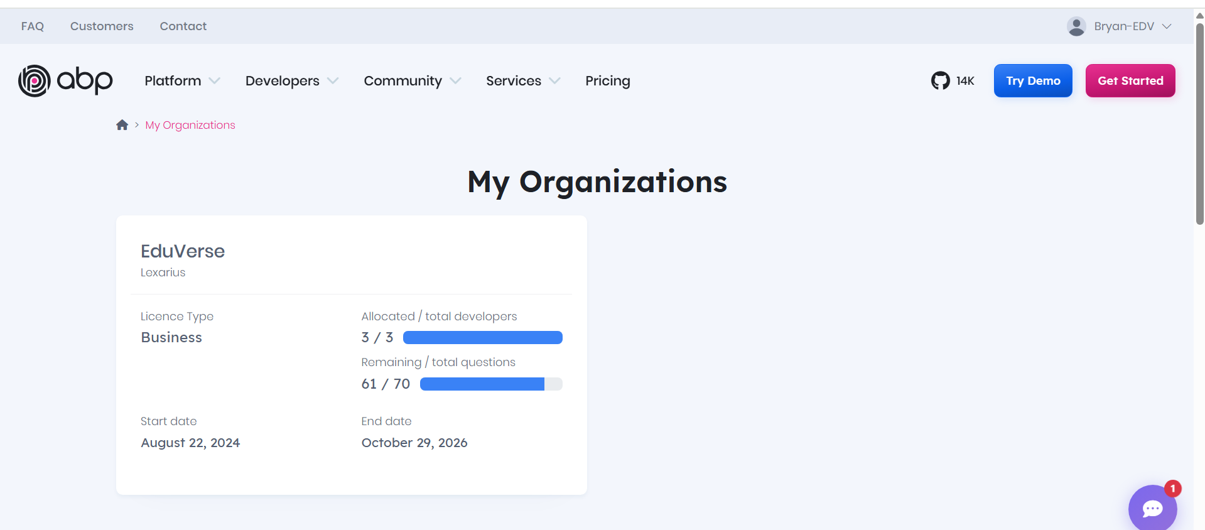Click the EduVerse organization title

coord(183,251)
